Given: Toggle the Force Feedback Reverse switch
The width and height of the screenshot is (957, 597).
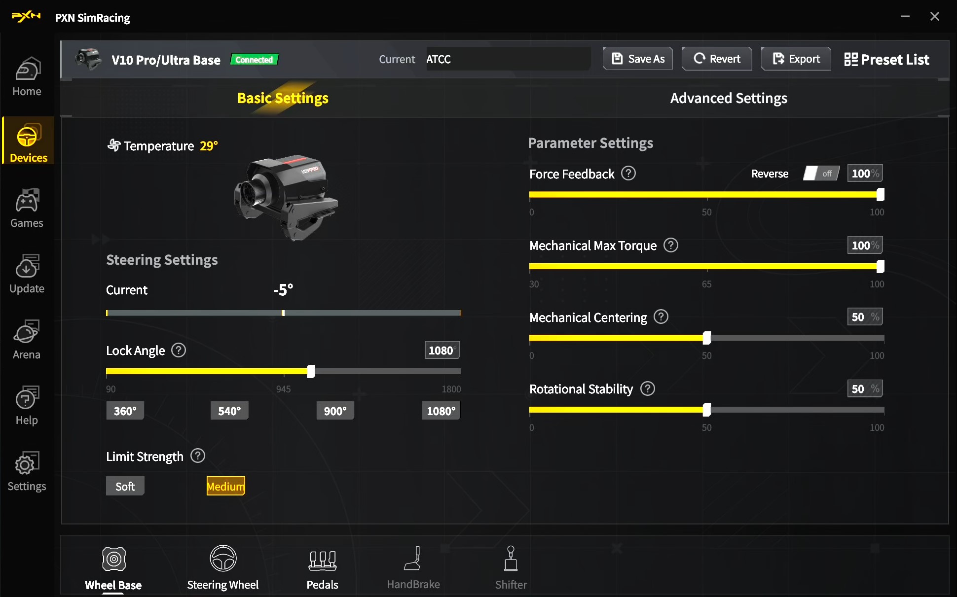Looking at the screenshot, I should 820,174.
